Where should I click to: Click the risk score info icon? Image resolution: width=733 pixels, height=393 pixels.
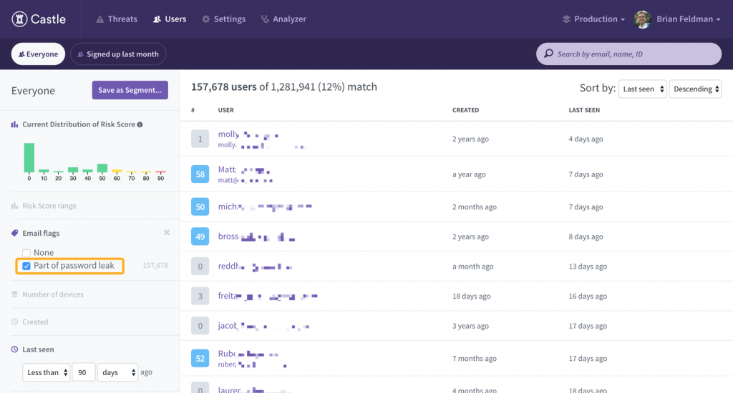coord(140,124)
